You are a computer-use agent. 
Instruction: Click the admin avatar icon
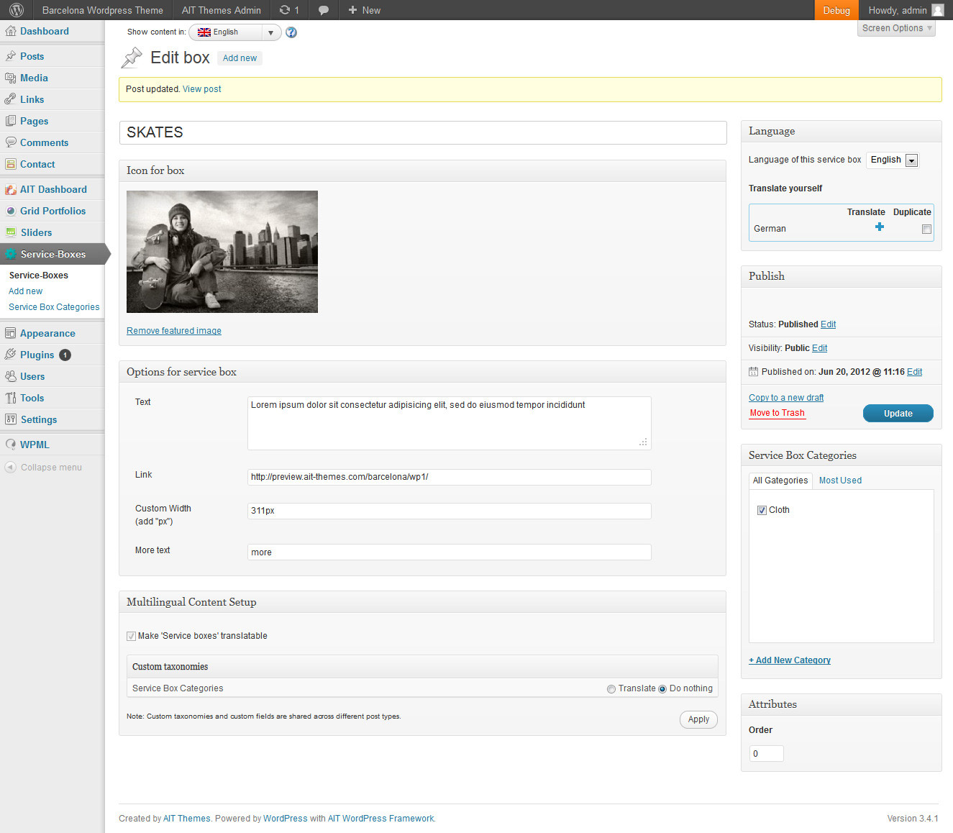point(938,10)
